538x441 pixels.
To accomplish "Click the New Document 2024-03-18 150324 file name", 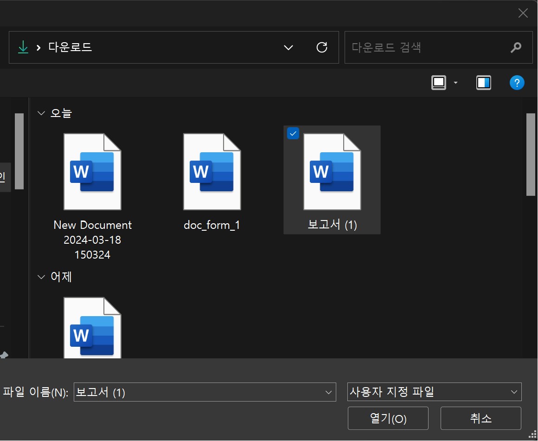I will pos(92,240).
